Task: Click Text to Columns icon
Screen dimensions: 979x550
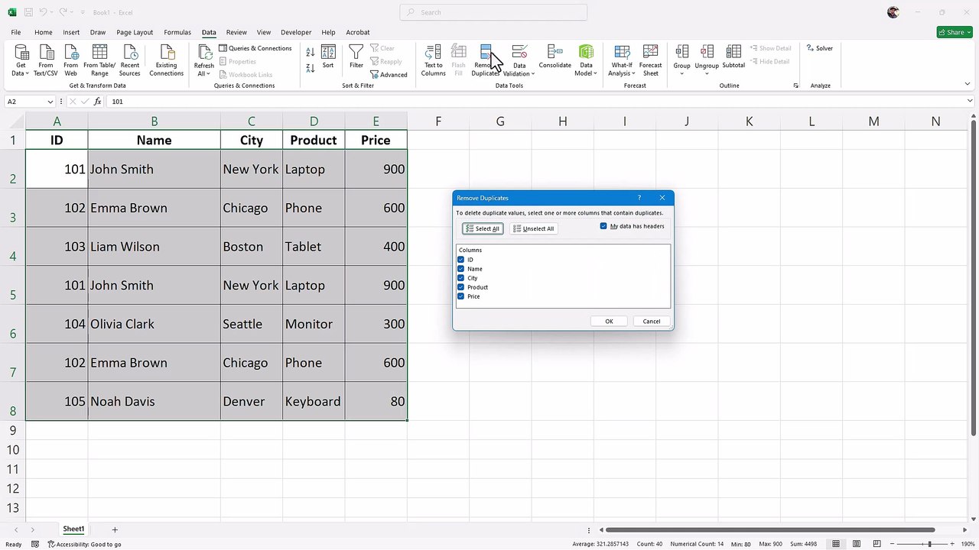Action: point(433,60)
